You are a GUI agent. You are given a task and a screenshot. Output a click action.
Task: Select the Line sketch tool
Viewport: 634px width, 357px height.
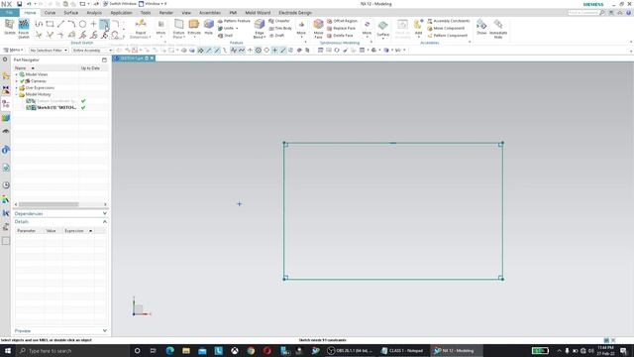click(60, 24)
